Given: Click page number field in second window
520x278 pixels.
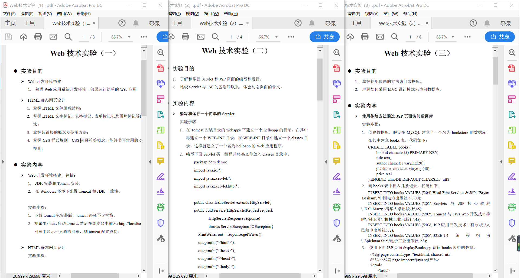Looking at the screenshot, I should tap(231, 37).
